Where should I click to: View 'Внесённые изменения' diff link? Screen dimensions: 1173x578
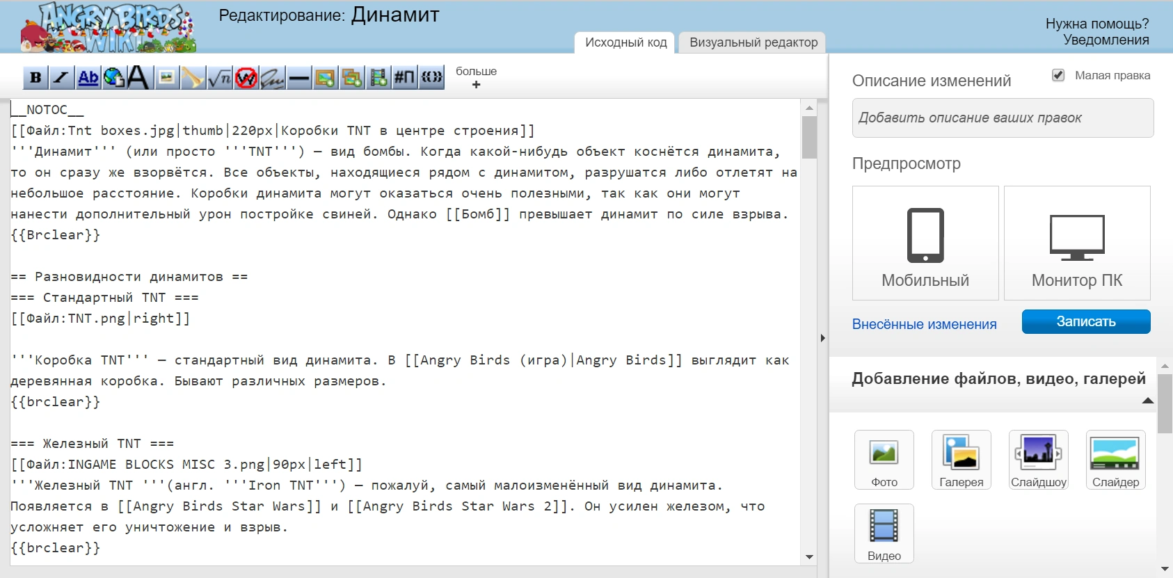pyautogui.click(x=924, y=324)
